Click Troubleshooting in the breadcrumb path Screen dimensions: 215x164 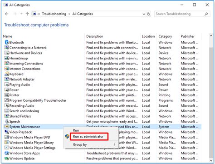click(x=54, y=14)
